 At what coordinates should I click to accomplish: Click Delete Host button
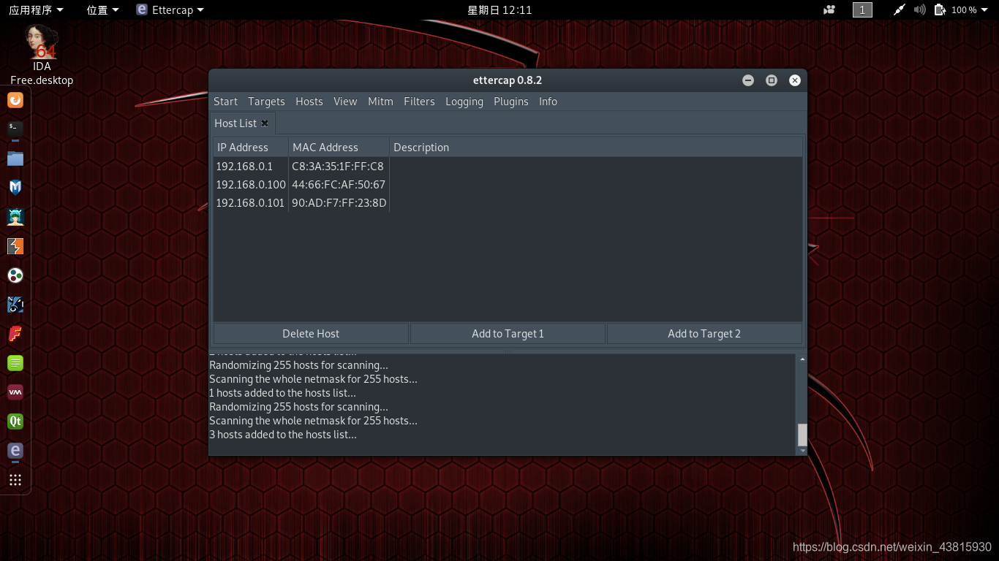pos(311,334)
